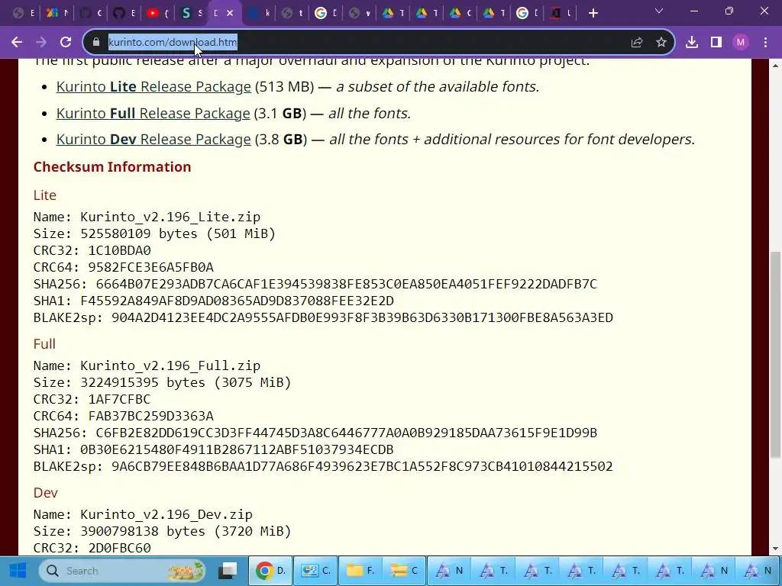Switch to the teal S tab

tap(192, 14)
